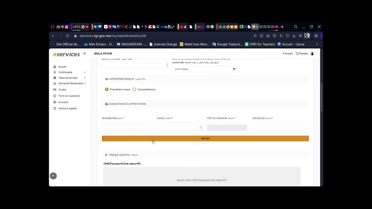
Task: Click the Foire aux questions info icon
Action: pyautogui.click(x=55, y=96)
